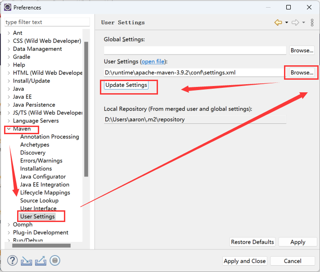Open Maven Installations page

tap(36, 169)
